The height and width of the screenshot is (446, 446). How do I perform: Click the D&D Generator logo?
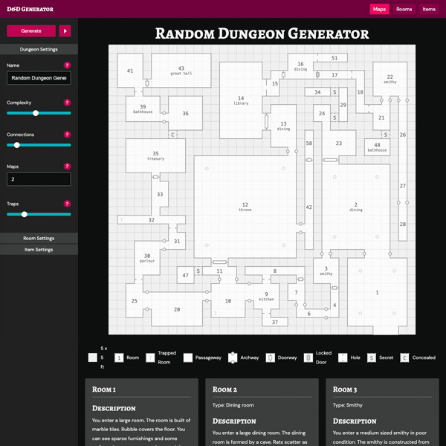click(x=30, y=9)
